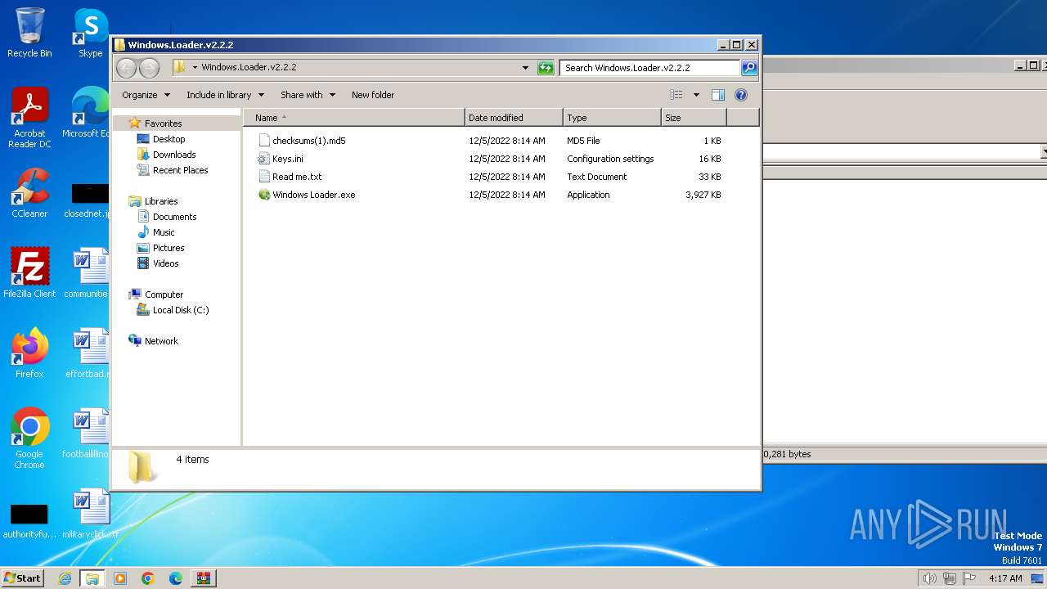Screen dimensions: 1047x589
Task: Click the address bar path Windows.Loader.v2.2.2
Action: click(x=249, y=68)
